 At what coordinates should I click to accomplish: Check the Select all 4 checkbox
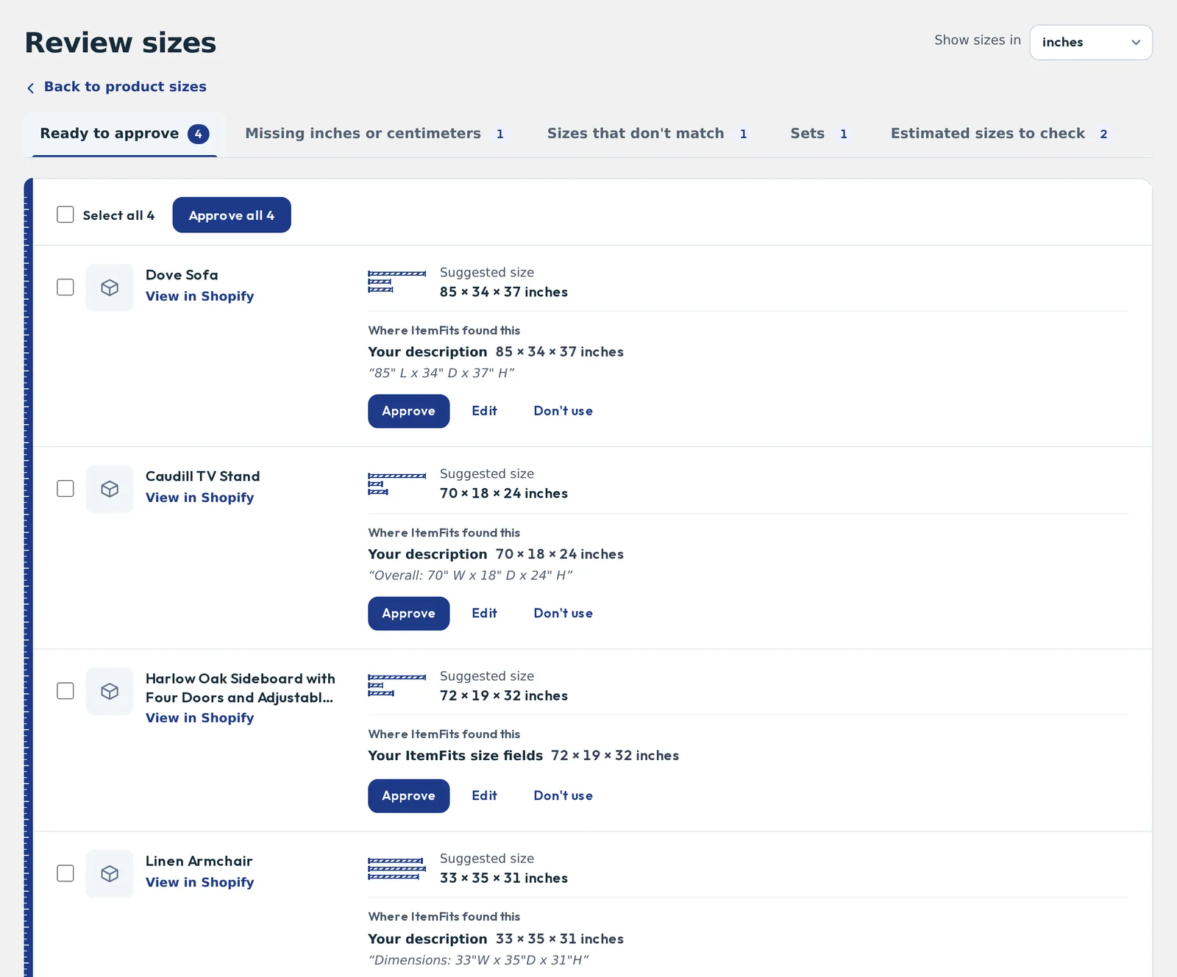(65, 215)
